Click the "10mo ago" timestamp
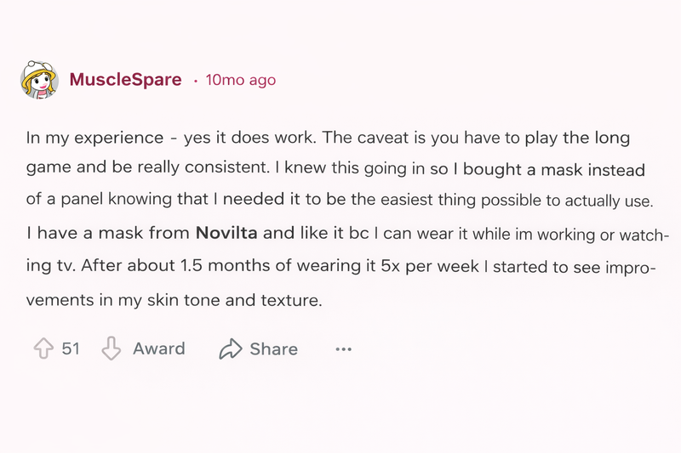 pos(241,80)
